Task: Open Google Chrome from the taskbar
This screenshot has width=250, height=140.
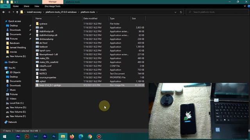Action: click(90, 136)
